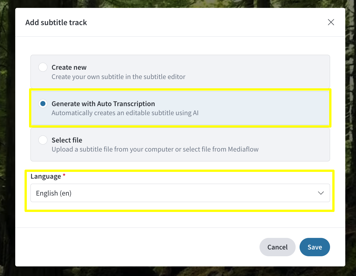Close the Add subtitle track dialog

[x=331, y=22]
